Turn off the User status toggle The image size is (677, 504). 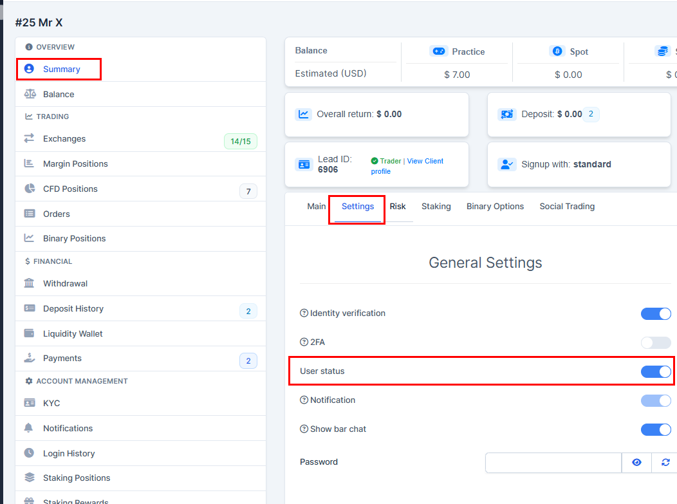[x=656, y=371]
